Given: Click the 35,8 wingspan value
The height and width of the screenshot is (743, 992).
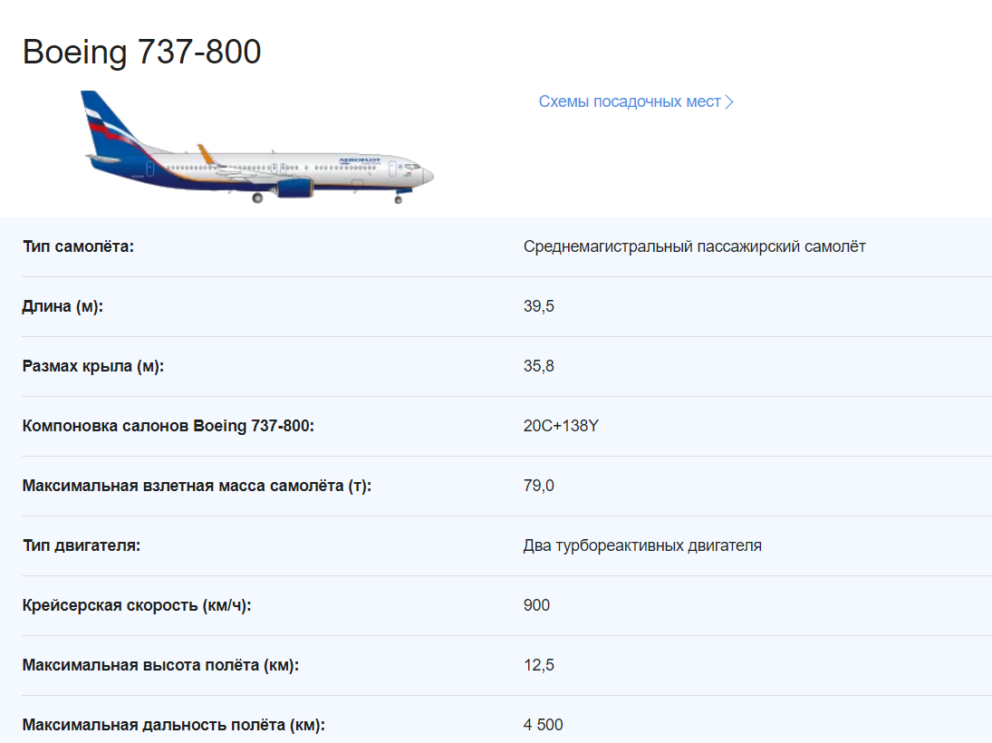Looking at the screenshot, I should [538, 366].
